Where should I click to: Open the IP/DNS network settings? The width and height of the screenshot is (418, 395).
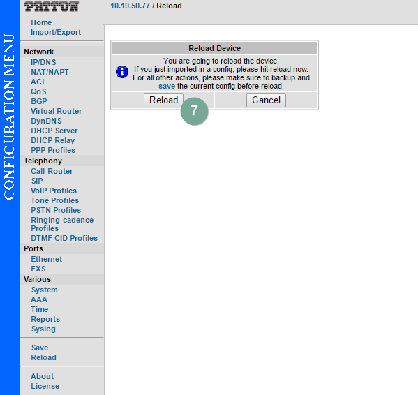(43, 62)
